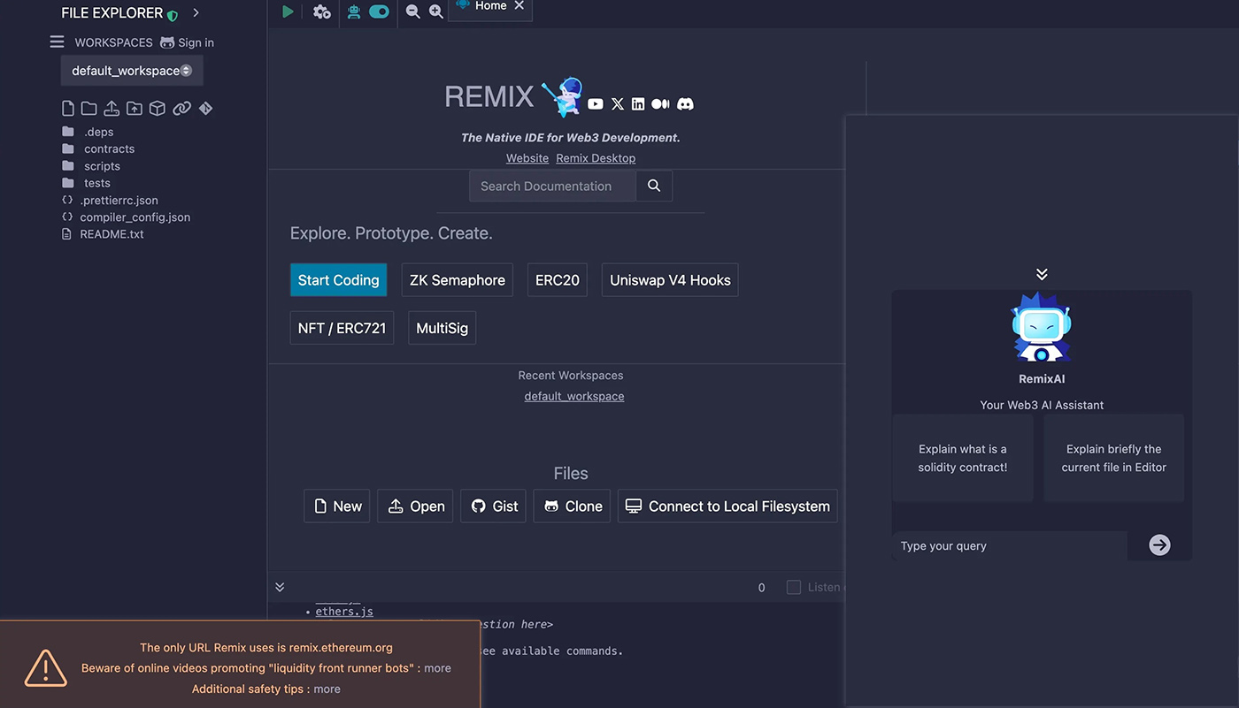Send the RemixAI query arrow button

click(x=1159, y=545)
